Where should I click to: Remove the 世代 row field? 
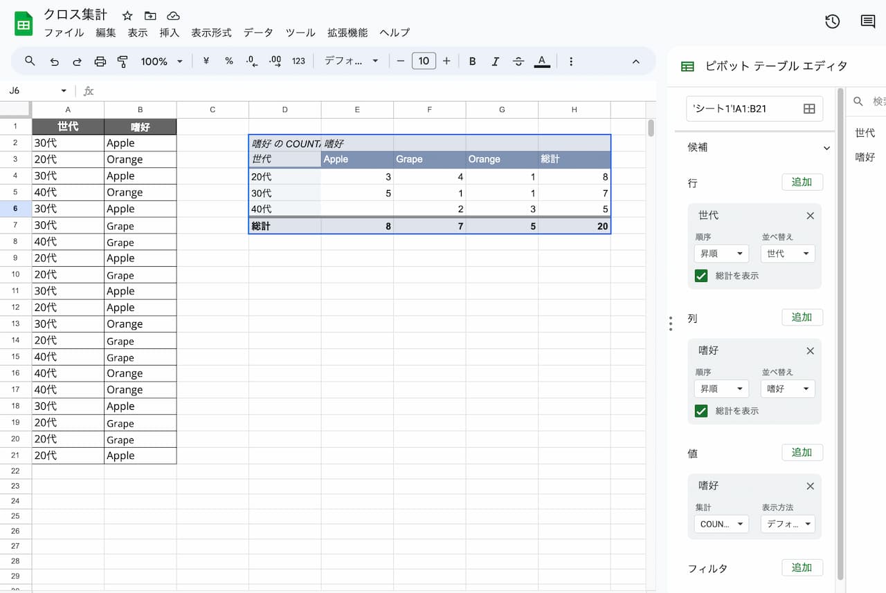pos(810,216)
